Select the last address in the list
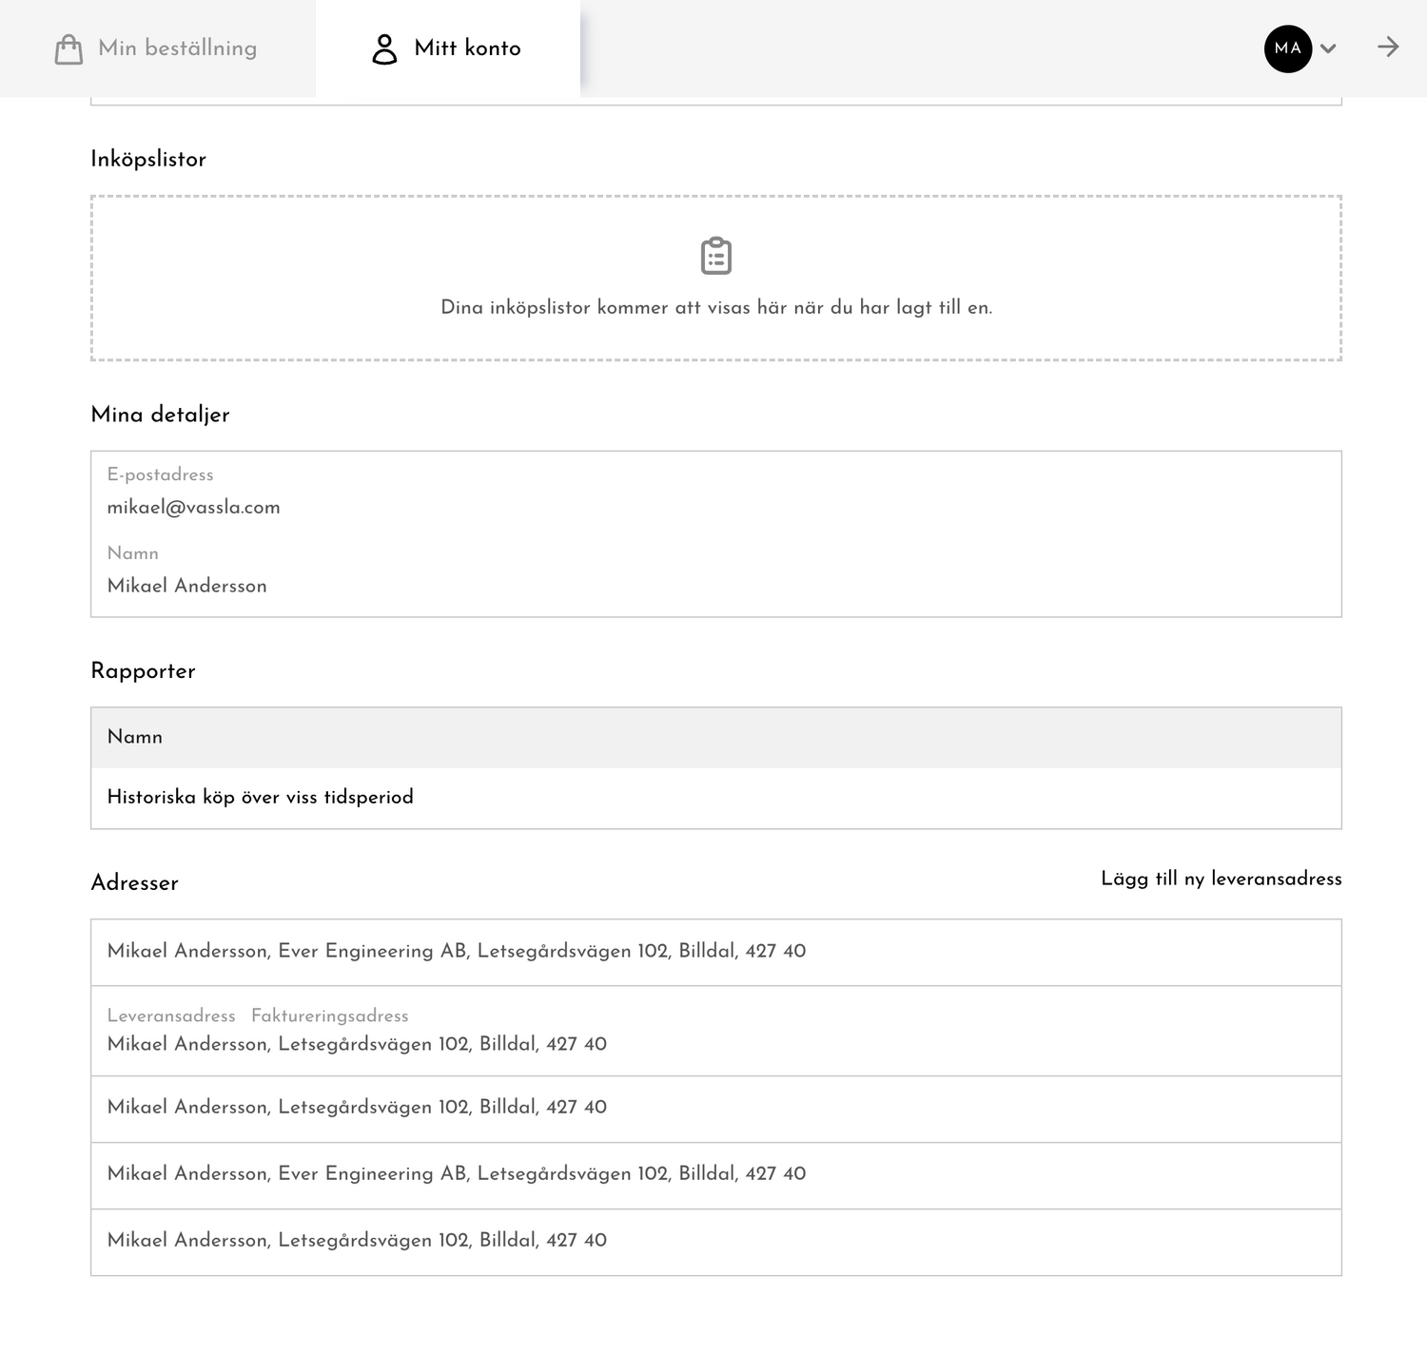Viewport: 1427px width, 1353px height. (x=357, y=1240)
